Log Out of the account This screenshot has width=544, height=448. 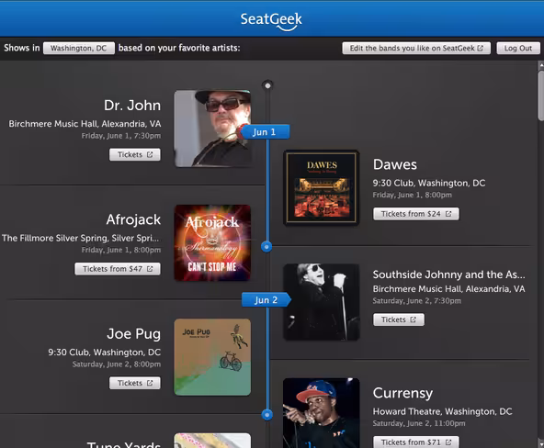518,48
